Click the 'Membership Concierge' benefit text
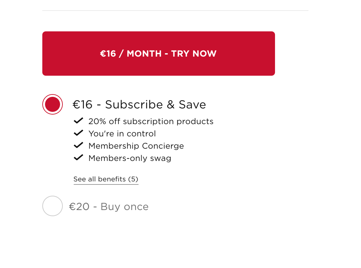The width and height of the screenshot is (361, 268). point(136,146)
